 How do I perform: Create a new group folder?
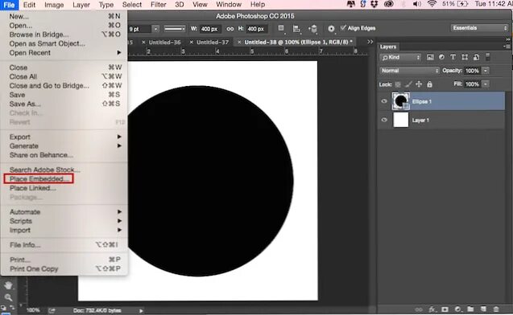click(x=470, y=309)
